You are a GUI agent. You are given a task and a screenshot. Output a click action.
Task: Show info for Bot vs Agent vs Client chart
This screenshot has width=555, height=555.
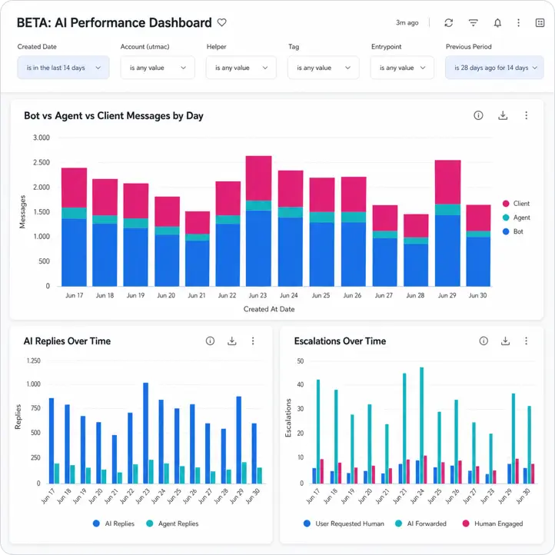click(x=478, y=115)
